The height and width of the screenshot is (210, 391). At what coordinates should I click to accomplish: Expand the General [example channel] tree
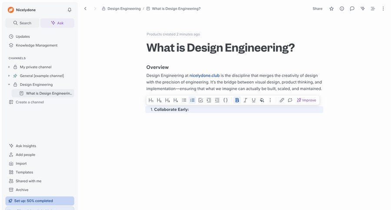(x=9, y=76)
